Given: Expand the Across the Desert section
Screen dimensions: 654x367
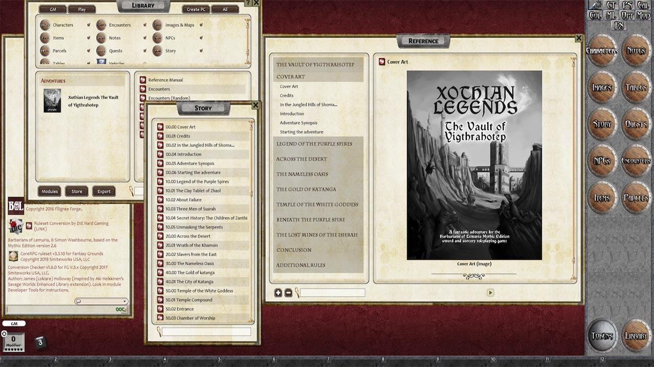Looking at the screenshot, I should [x=302, y=159].
